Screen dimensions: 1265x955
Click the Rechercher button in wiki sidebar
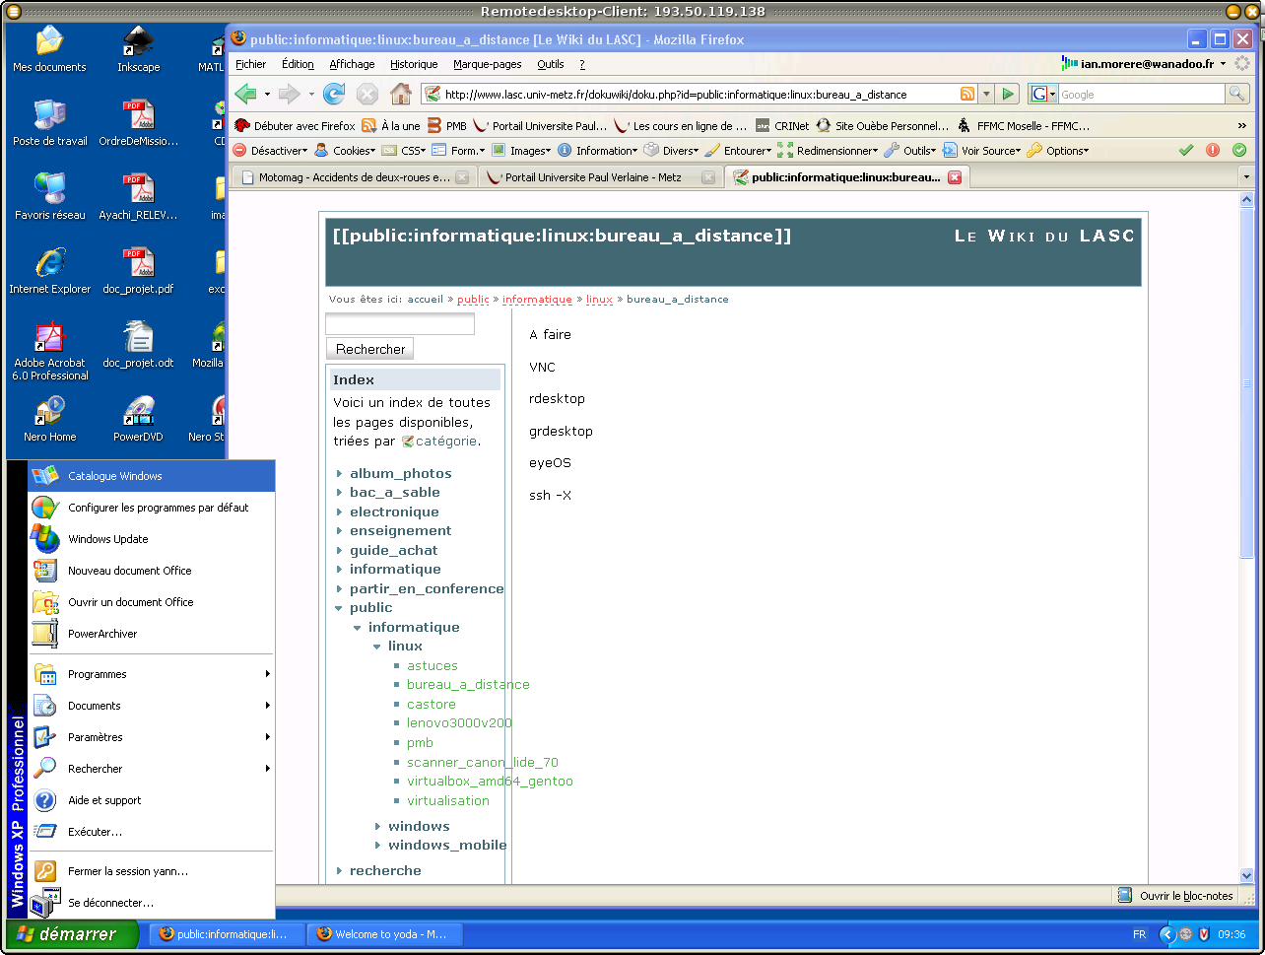pyautogui.click(x=369, y=349)
